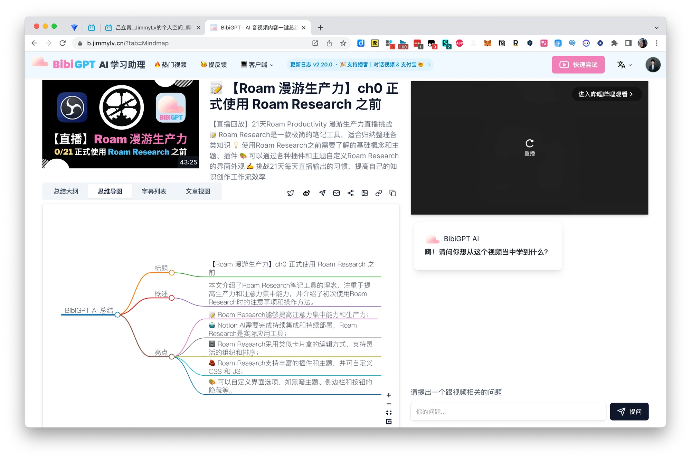Share page via the address bar share icon
The width and height of the screenshot is (691, 460).
pos(329,43)
